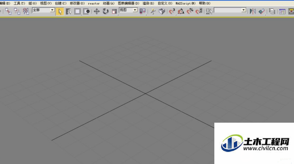Screen dimensions: 294x164
Task: Choose the Use Pivot Point Center button
Action: pyautogui.click(x=143, y=12)
